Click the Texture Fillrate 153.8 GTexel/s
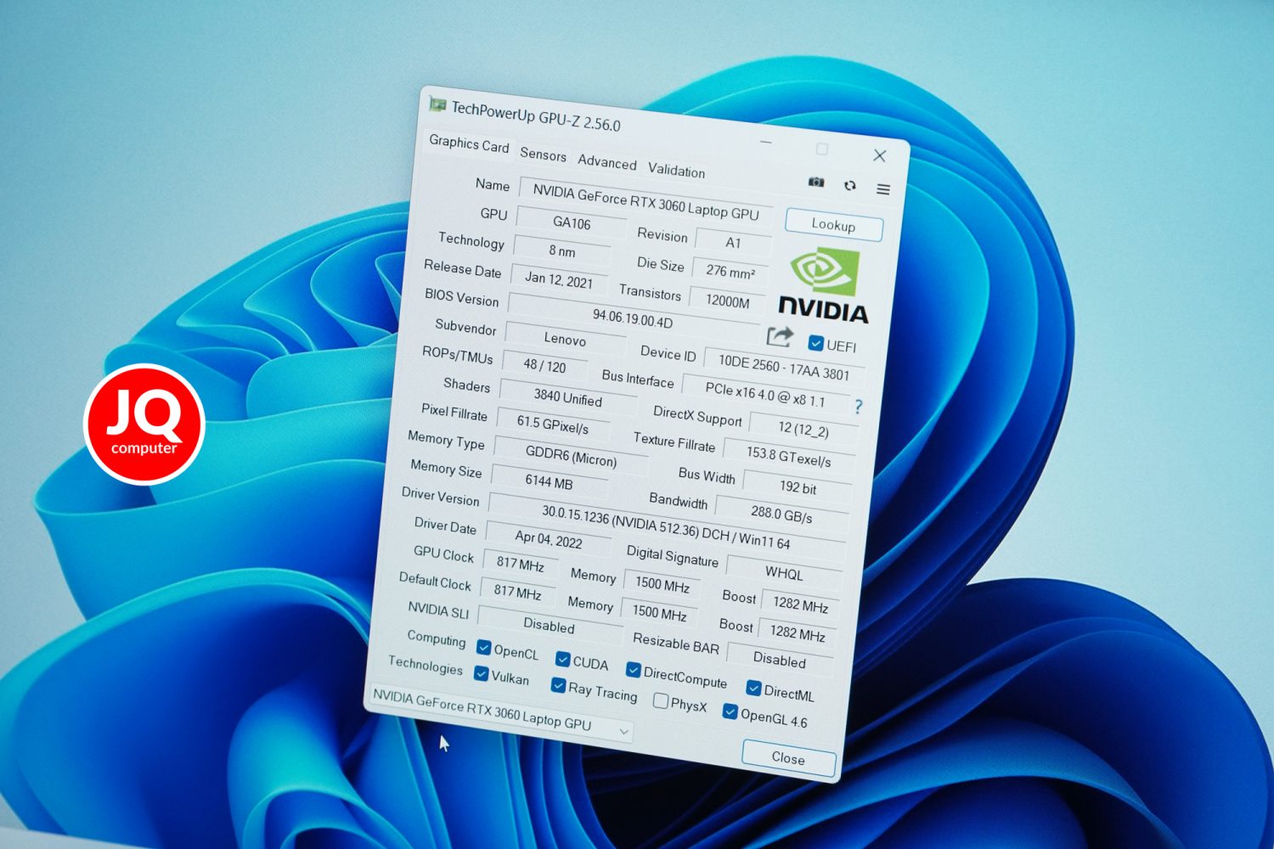 pyautogui.click(x=788, y=457)
